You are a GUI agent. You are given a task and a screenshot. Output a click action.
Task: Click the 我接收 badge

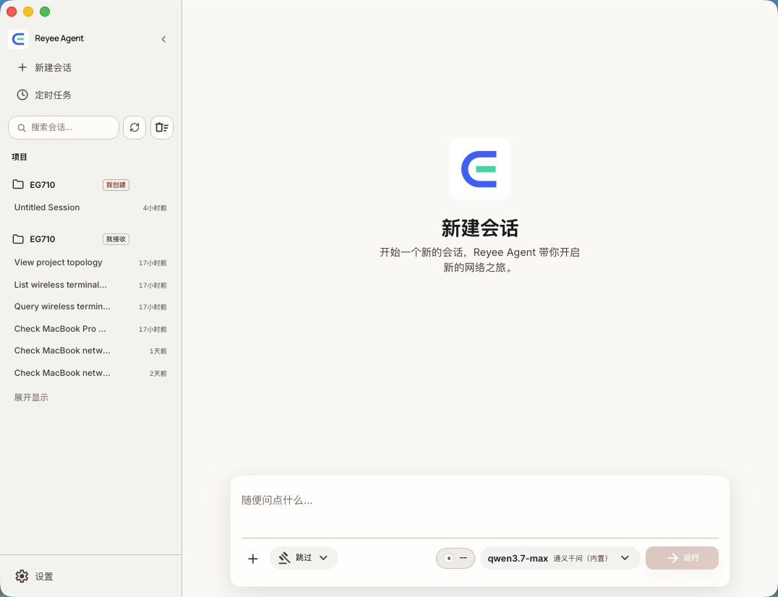[116, 239]
